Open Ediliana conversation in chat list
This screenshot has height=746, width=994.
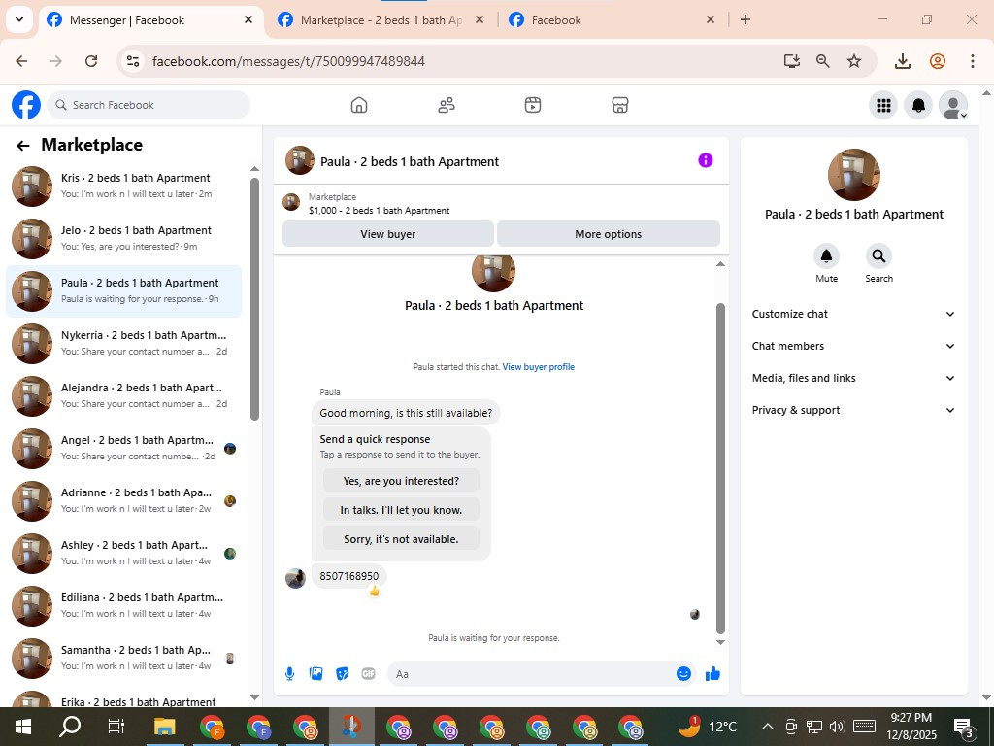[x=123, y=606]
